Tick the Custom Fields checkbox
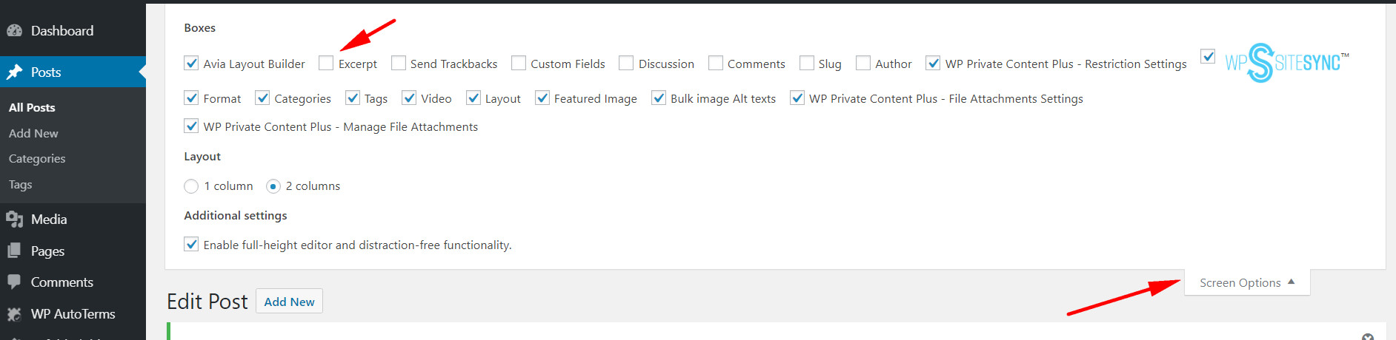This screenshot has width=1396, height=340. click(x=519, y=64)
